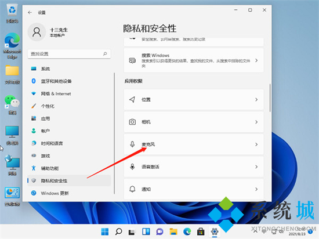Click the Windows Update circular icon
This screenshot has width=319, height=239.
34,193
